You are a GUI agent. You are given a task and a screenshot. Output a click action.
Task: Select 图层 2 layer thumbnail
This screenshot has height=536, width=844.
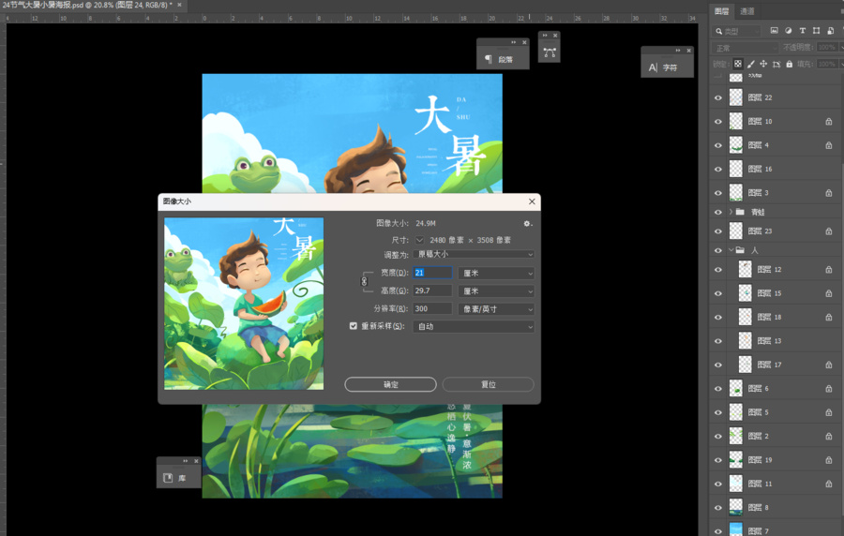click(x=736, y=436)
